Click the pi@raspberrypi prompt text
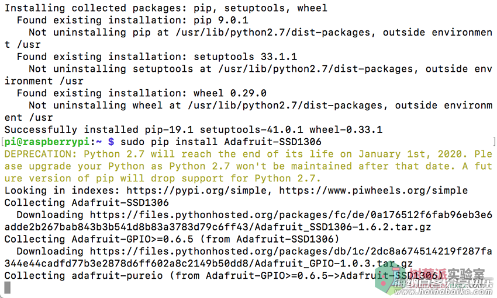Screen dimensions: 497x298 tap(47, 142)
